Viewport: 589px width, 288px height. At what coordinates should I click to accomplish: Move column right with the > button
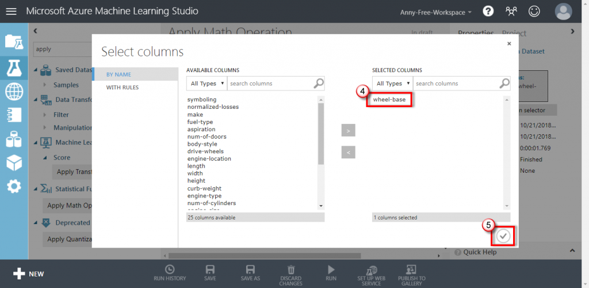pyautogui.click(x=348, y=130)
